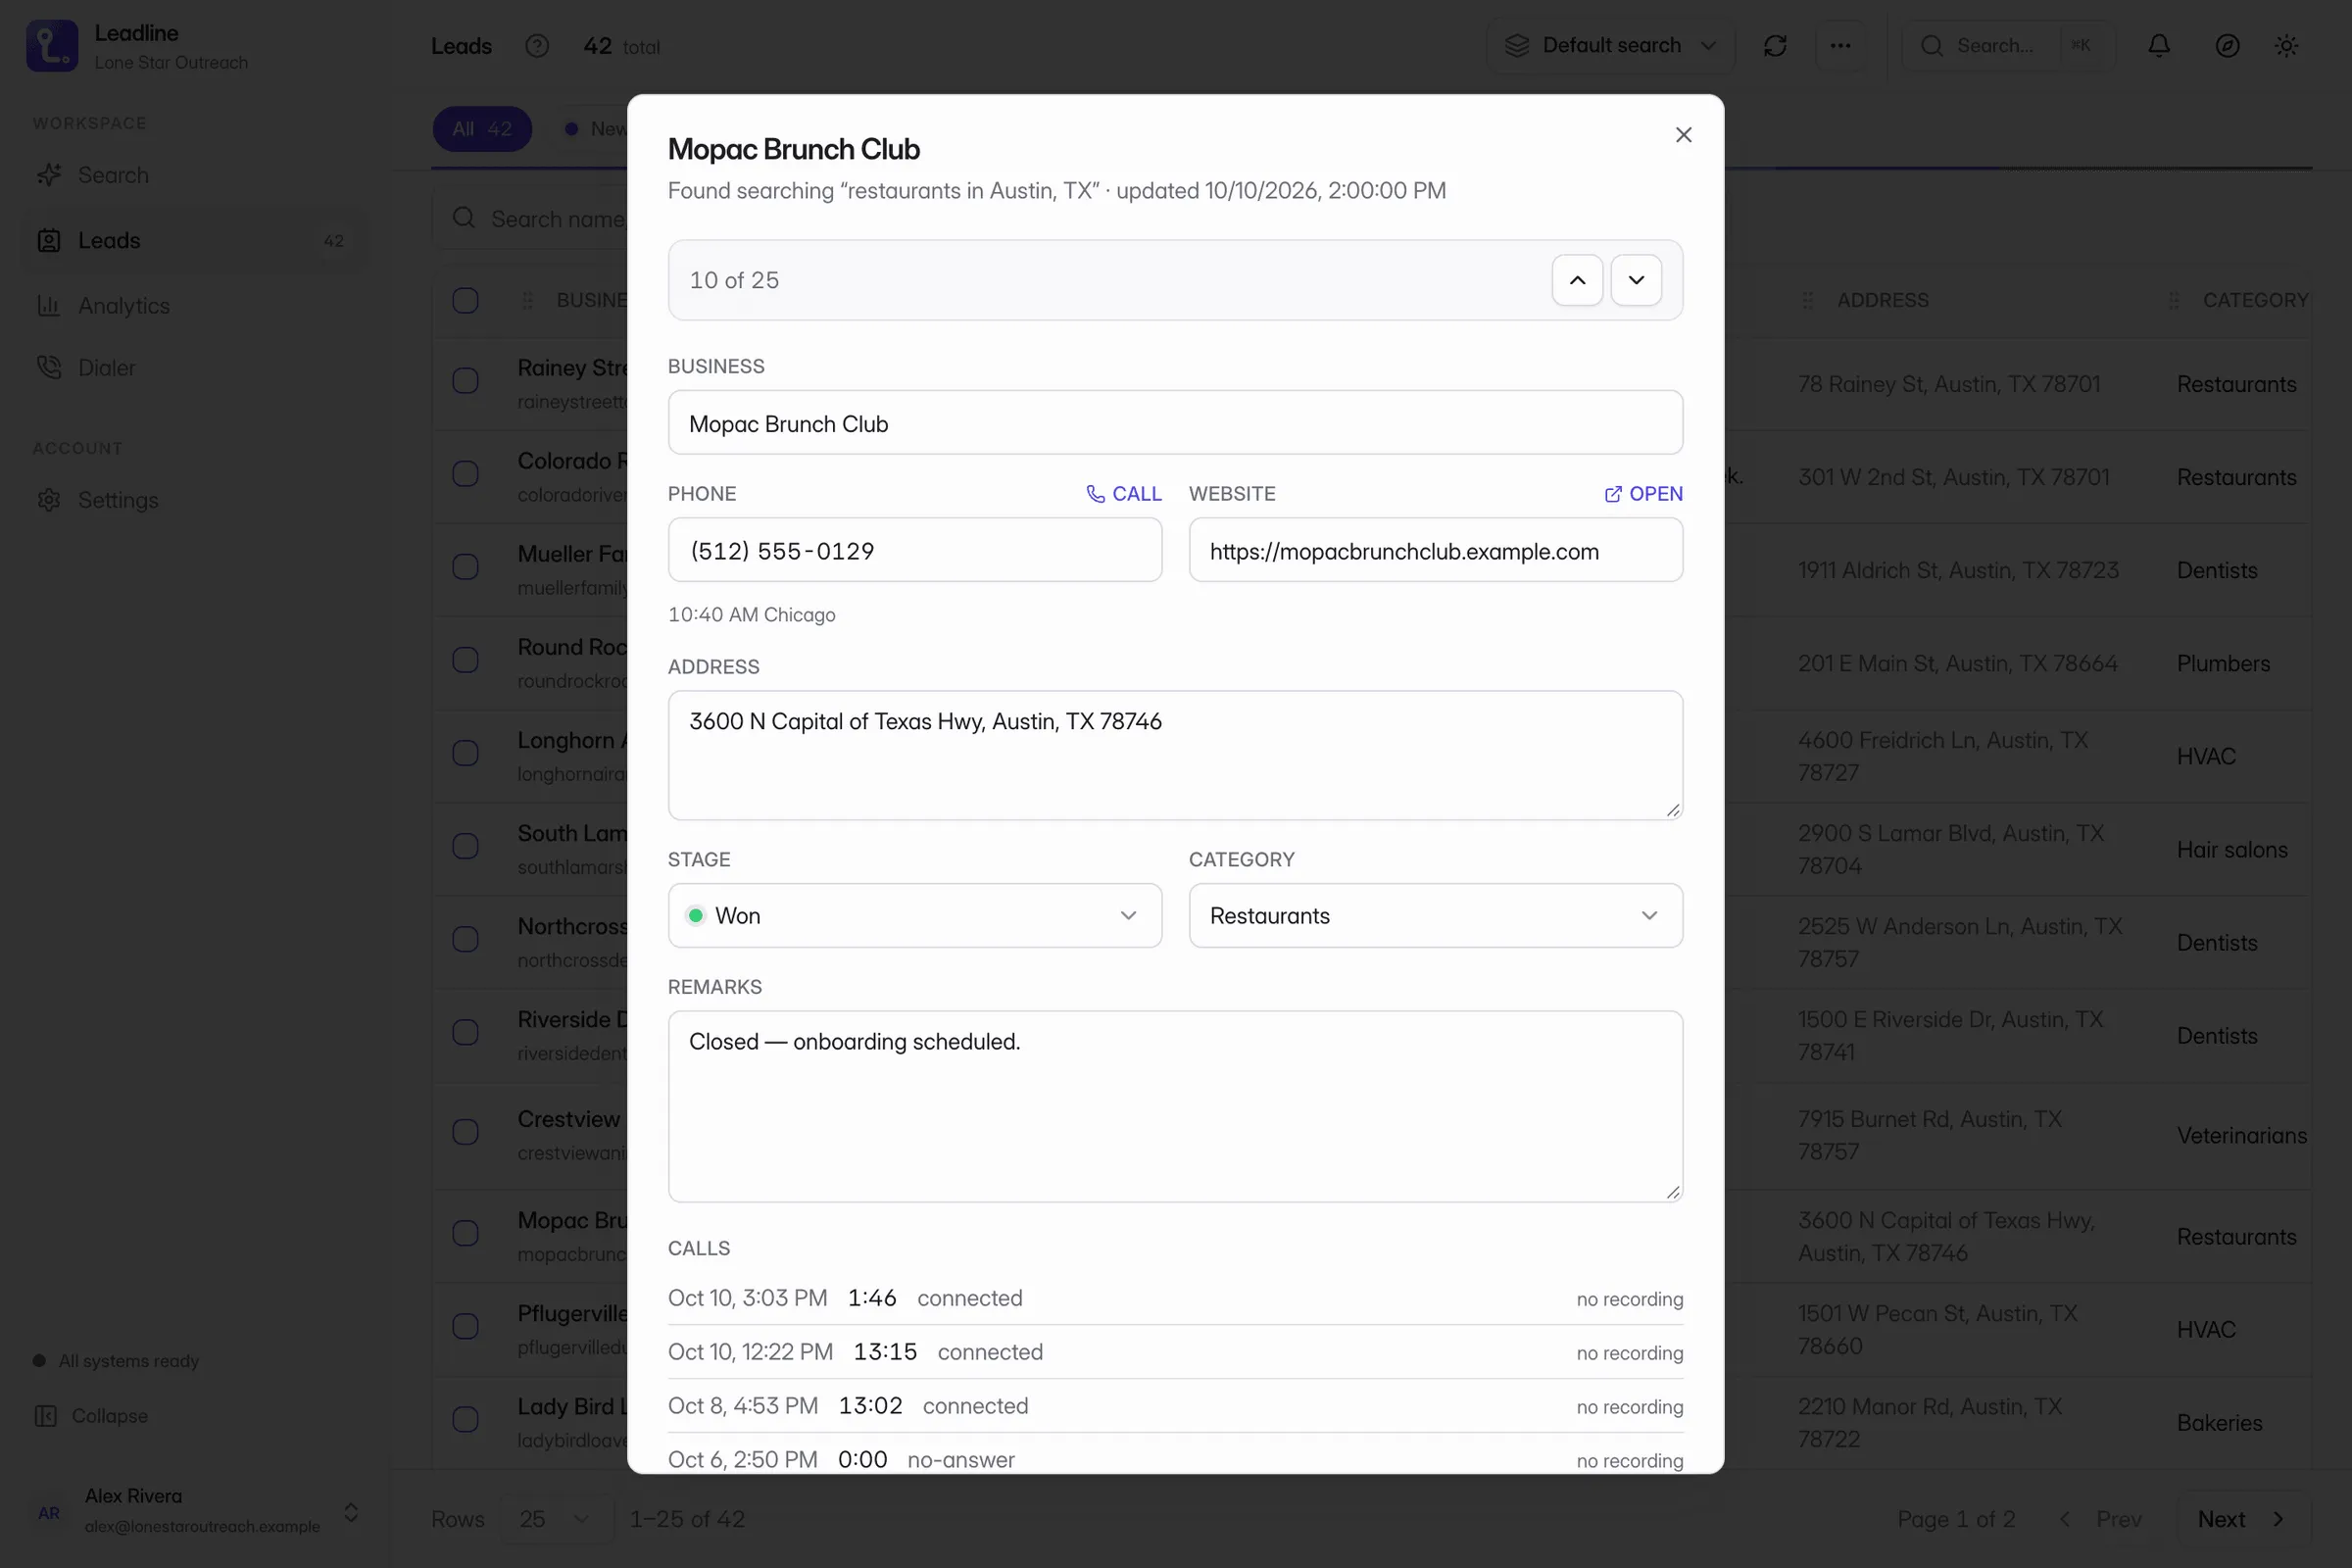The image size is (2352, 1568).
Task: Click the compass icon in header
Action: (2227, 46)
